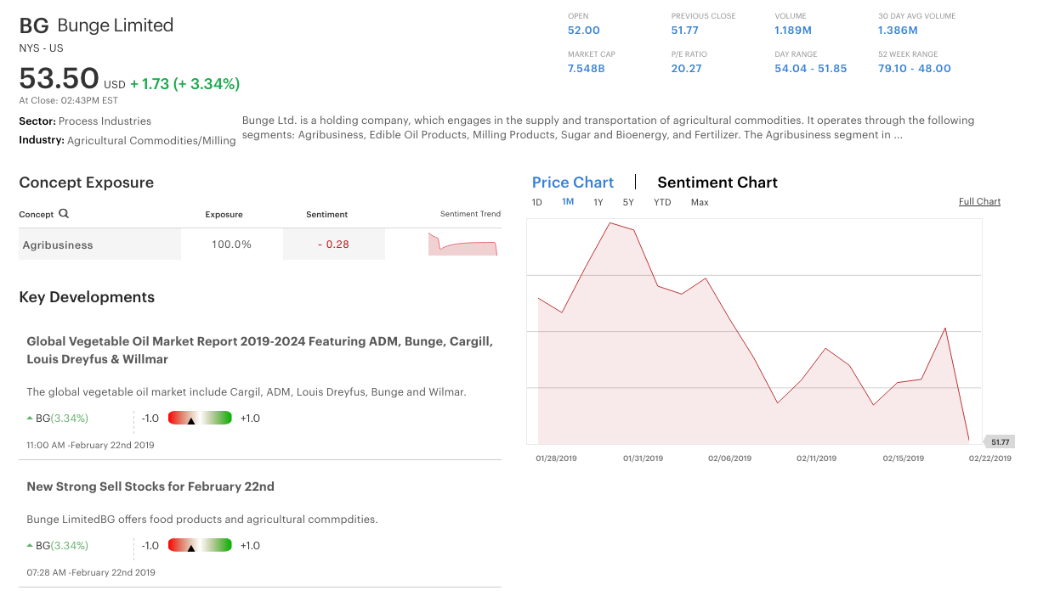Click the At Close: 02:43PM EST timestamp
The image size is (1049, 596).
click(69, 100)
